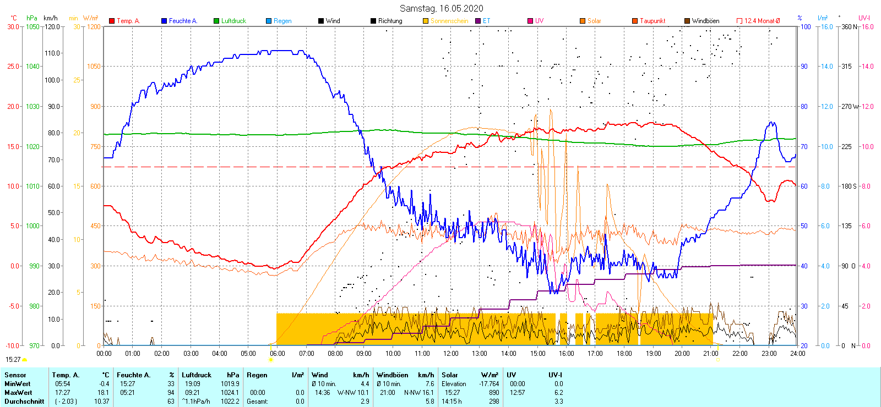This screenshot has height=407, width=881.
Task: Click the maximum wind value 'W-NW 10.1'
Action: (x=354, y=393)
